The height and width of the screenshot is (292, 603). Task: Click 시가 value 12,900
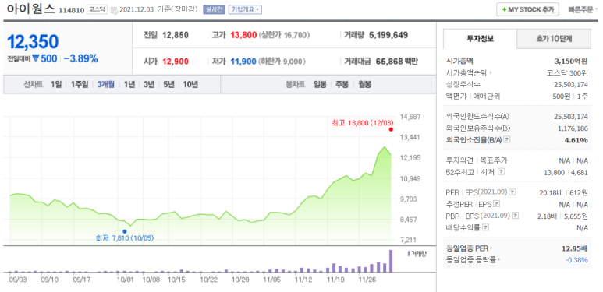(176, 62)
